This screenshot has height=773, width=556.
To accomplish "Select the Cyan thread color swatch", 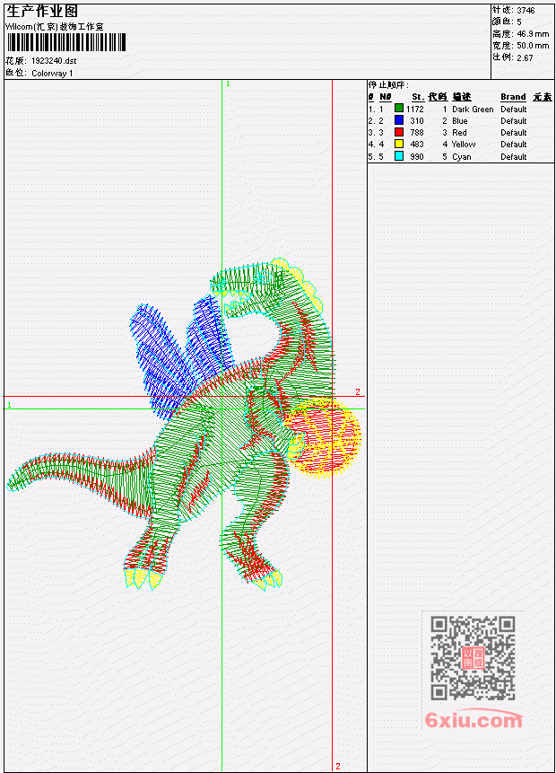I will point(399,156).
